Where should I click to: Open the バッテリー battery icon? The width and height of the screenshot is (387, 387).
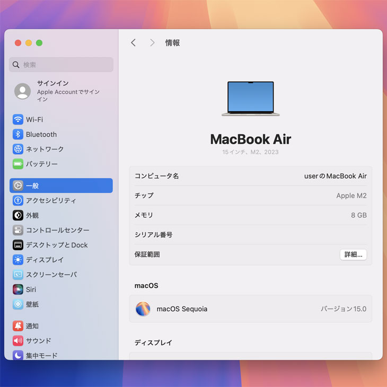coord(18,164)
